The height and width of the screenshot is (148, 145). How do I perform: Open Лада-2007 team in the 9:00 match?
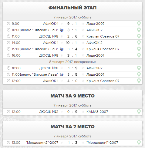click(95, 24)
